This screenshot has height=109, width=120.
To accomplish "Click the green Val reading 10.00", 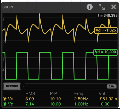I will 104,104.
